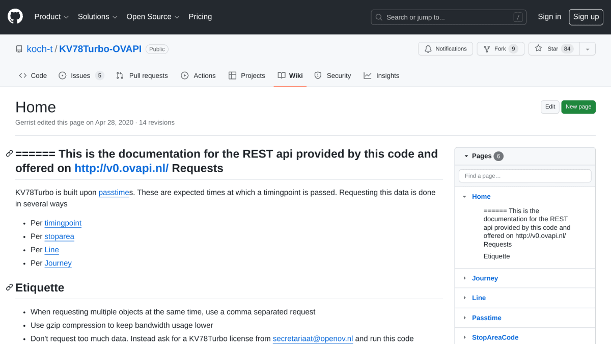Fork the repository
Image resolution: width=611 pixels, height=344 pixels.
[501, 49]
